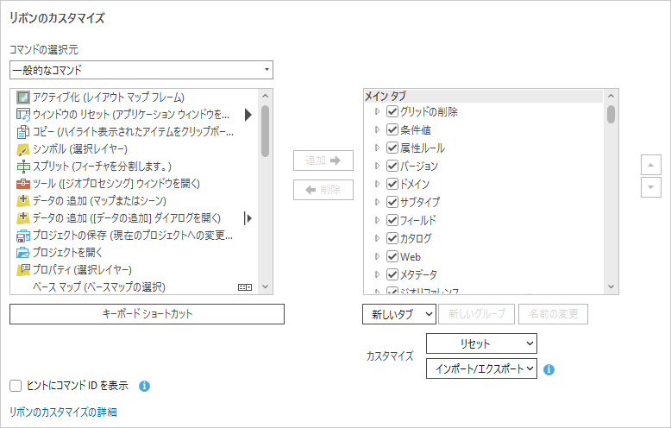This screenshot has height=428, width=671.
Task: Toggle the カタログ tab checkbox
Action: tap(392, 238)
